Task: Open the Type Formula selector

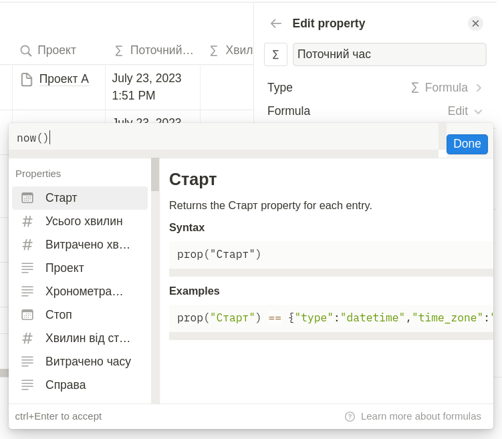Action: [x=446, y=88]
